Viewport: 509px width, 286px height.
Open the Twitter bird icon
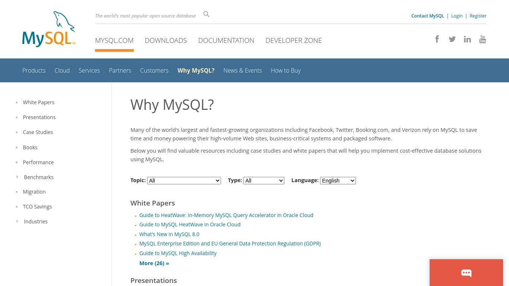[452, 39]
